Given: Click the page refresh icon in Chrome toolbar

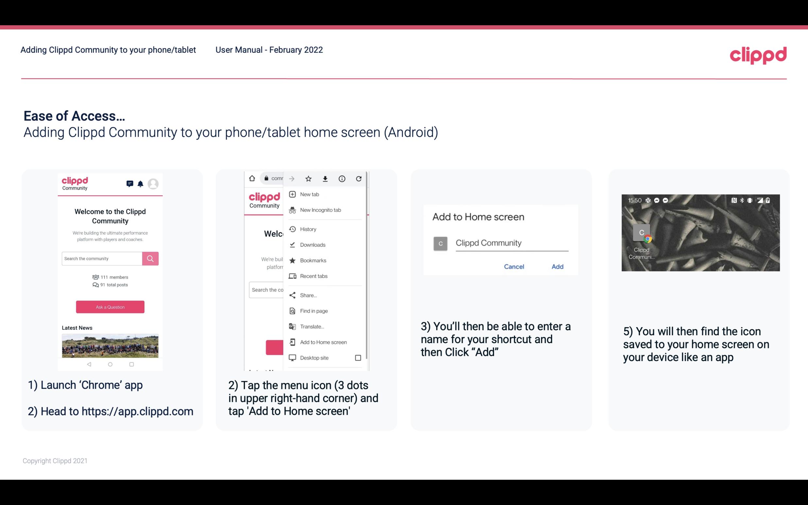Looking at the screenshot, I should (x=359, y=179).
